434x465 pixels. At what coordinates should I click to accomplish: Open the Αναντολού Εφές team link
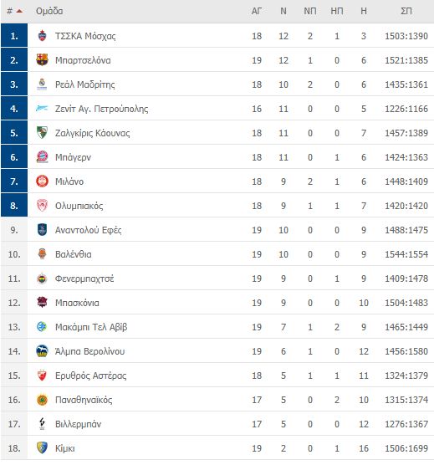click(89, 230)
